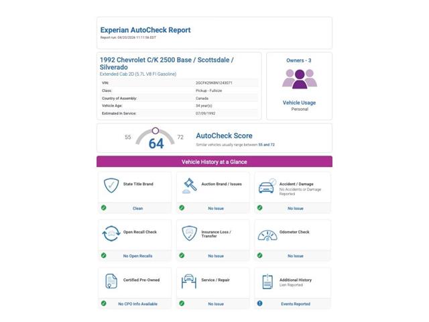Screen dimensions: 429x322
Task: Click the State Title Brand shield icon
Action: 111,186
